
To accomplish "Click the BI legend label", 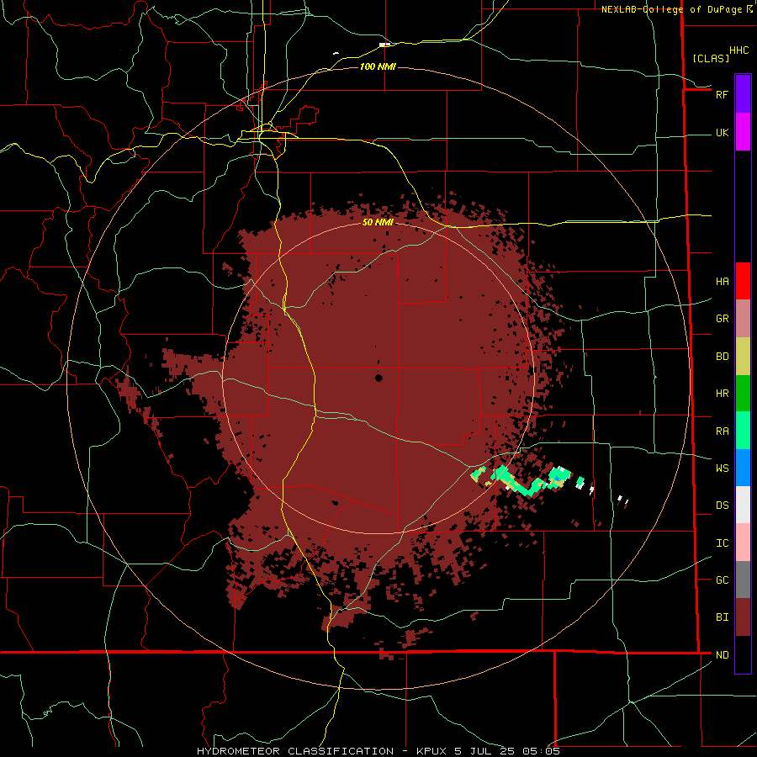I will pyautogui.click(x=722, y=617).
